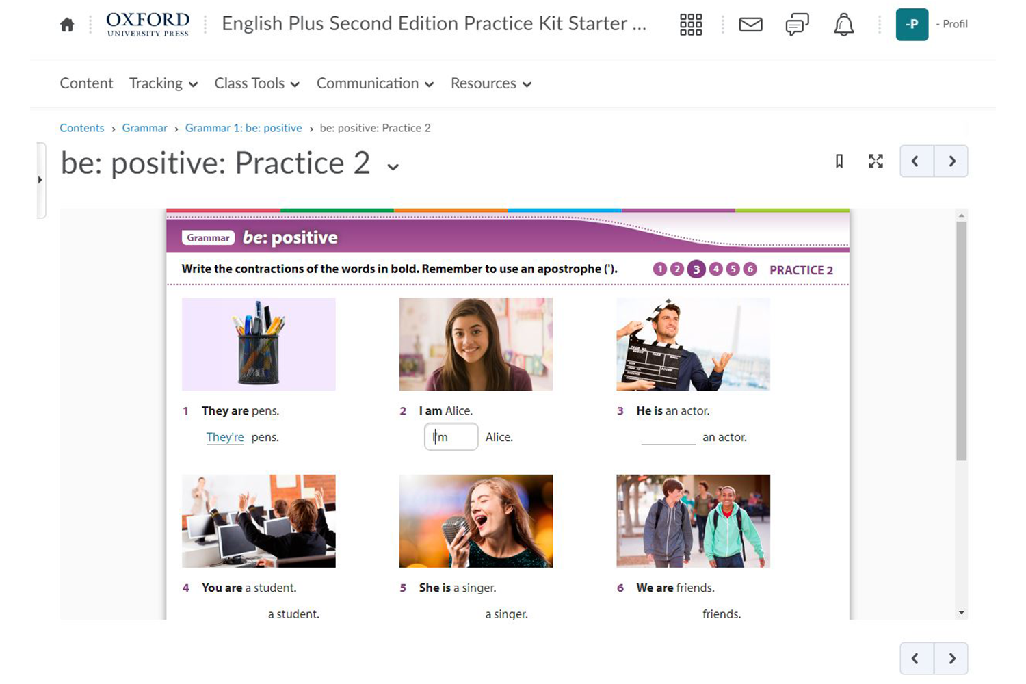
Task: Open the Resources menu
Action: (490, 83)
